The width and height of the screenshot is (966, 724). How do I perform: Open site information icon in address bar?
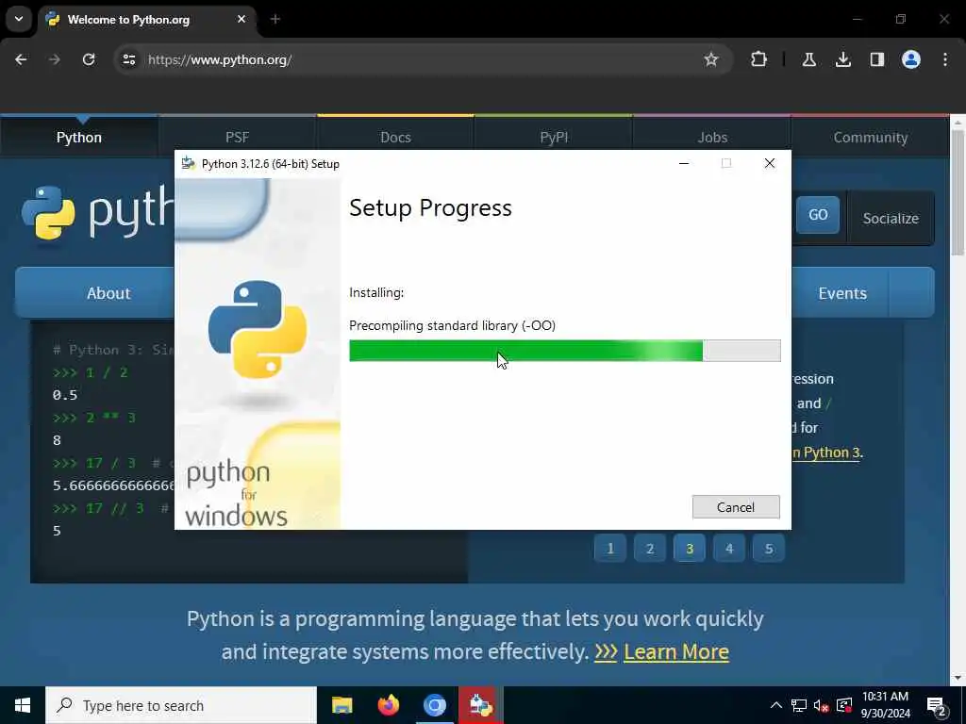tap(128, 59)
